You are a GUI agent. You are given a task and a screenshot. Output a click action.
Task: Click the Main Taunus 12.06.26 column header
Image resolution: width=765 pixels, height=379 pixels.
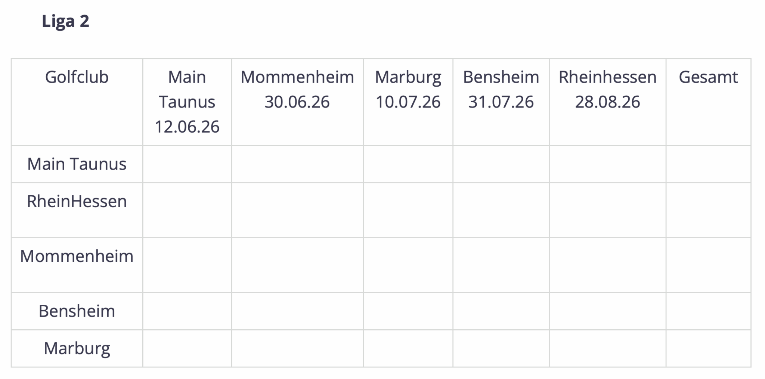[x=187, y=102]
